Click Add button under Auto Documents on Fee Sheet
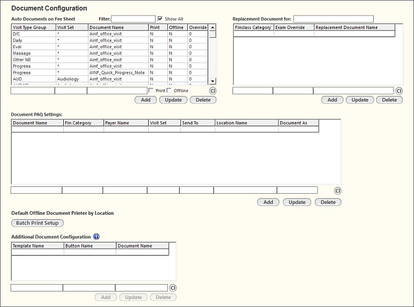This screenshot has height=307, width=414. [146, 100]
